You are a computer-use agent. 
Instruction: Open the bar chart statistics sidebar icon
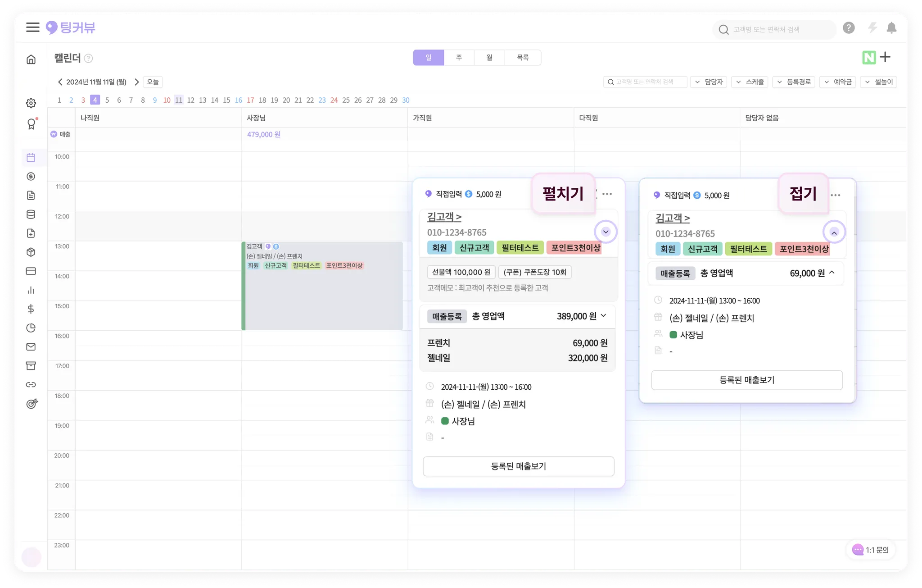(x=31, y=290)
